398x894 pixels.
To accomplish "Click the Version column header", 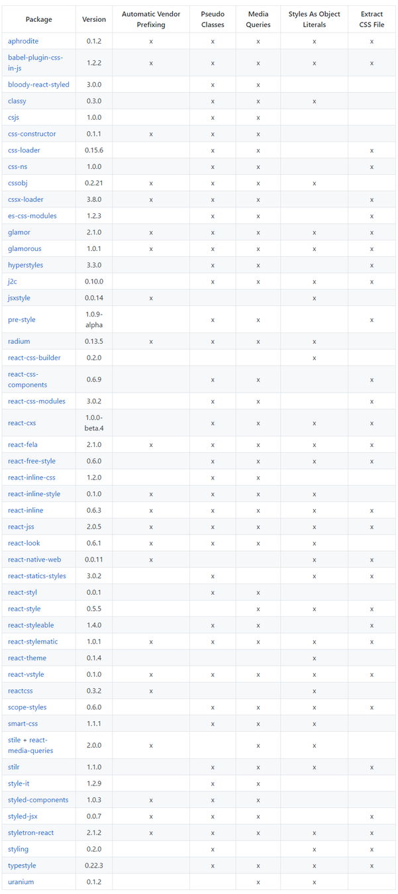I will point(94,19).
